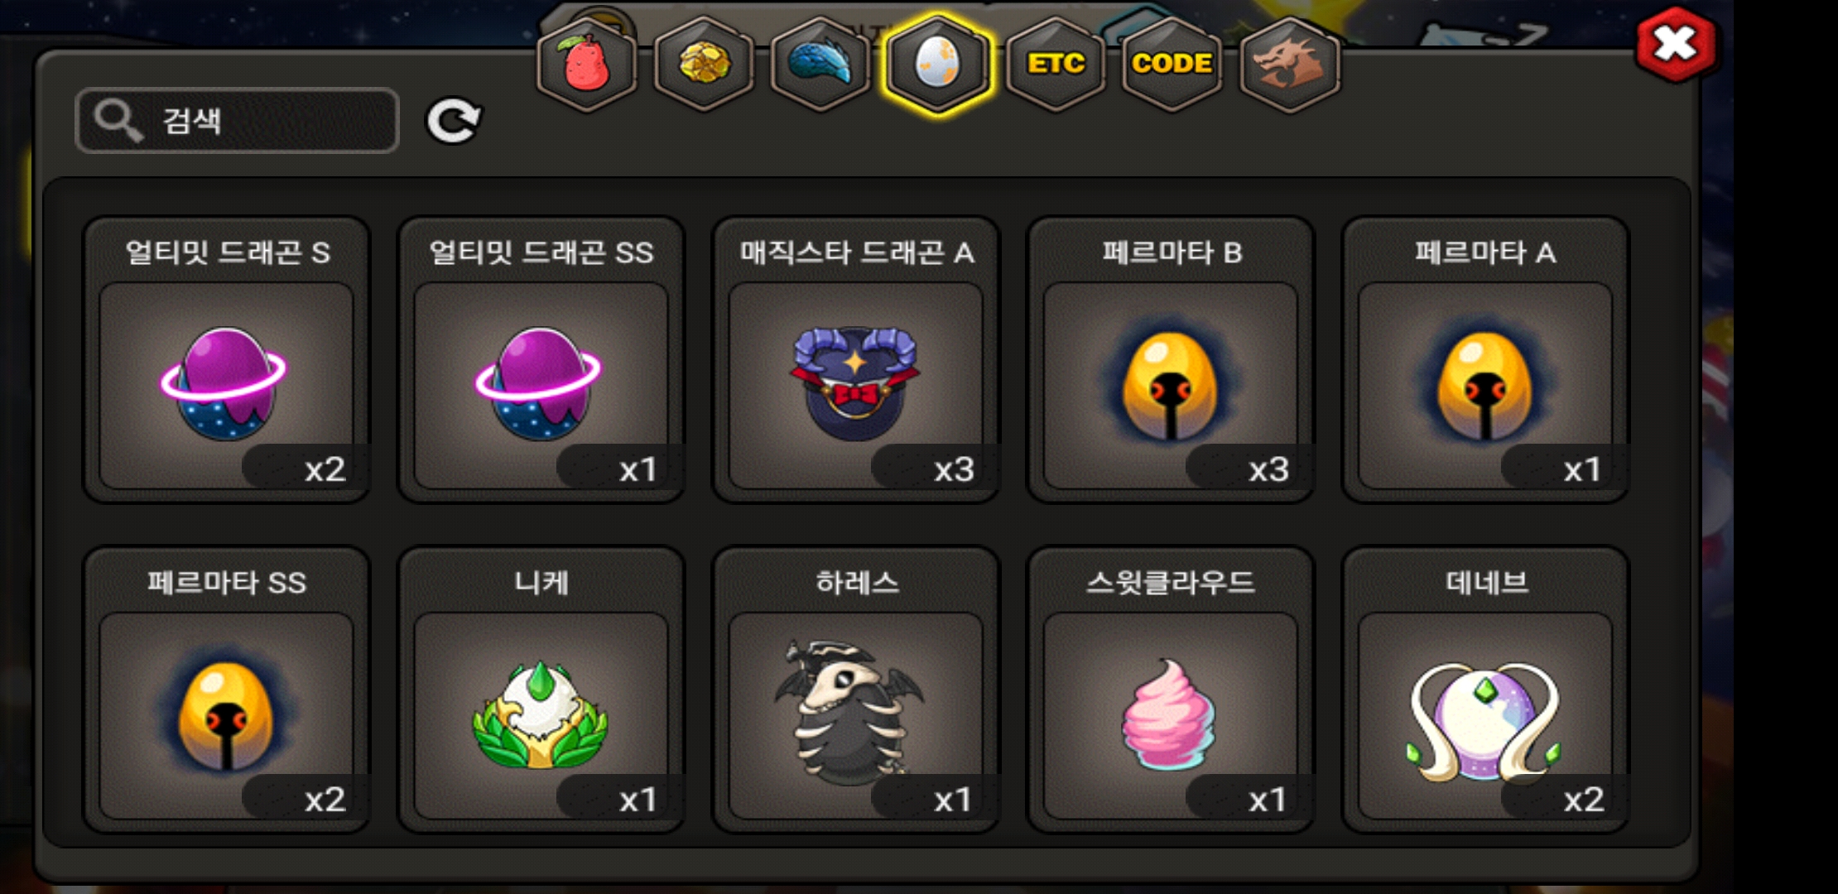The height and width of the screenshot is (894, 1838).
Task: Close the inventory with red X
Action: 1675,44
